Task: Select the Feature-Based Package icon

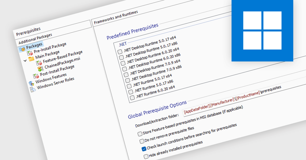Action: tap(39, 63)
